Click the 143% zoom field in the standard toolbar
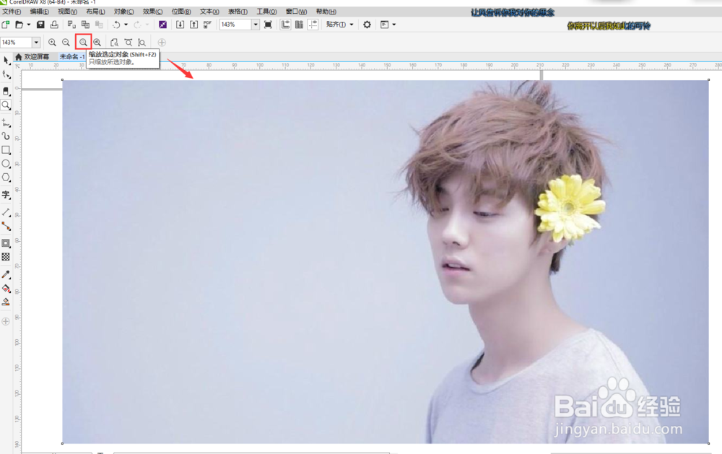 tap(235, 25)
